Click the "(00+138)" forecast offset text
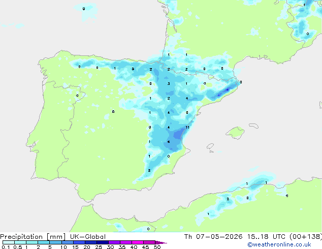 (x=306, y=237)
